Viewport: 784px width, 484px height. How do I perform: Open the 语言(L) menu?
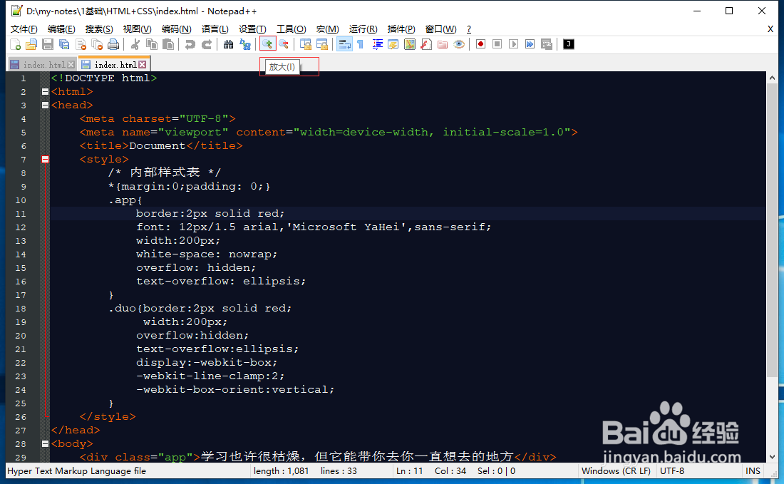215,29
